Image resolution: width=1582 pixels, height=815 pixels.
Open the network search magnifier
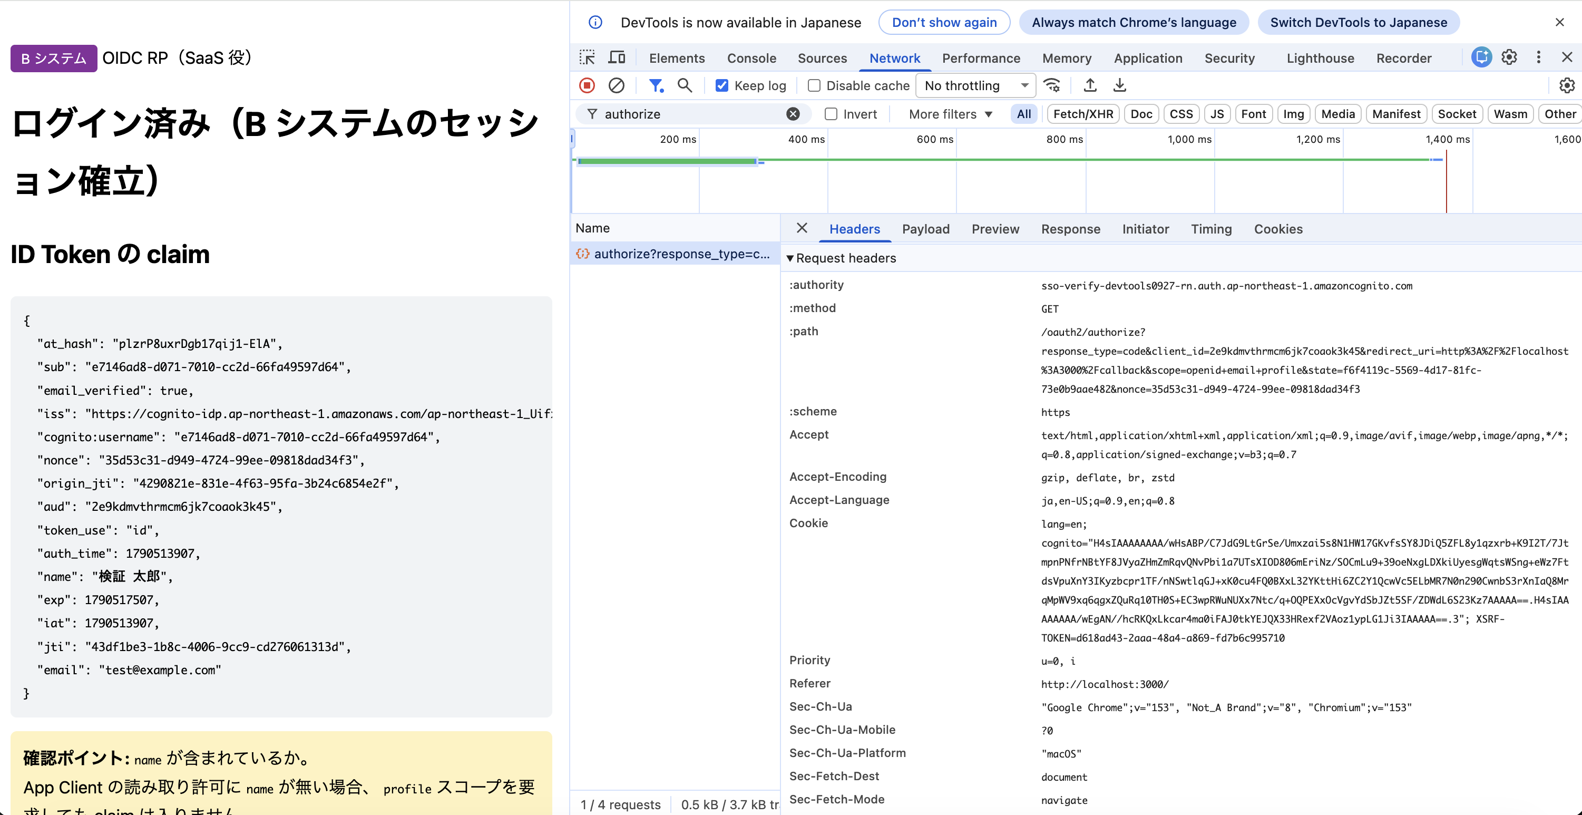tap(685, 85)
